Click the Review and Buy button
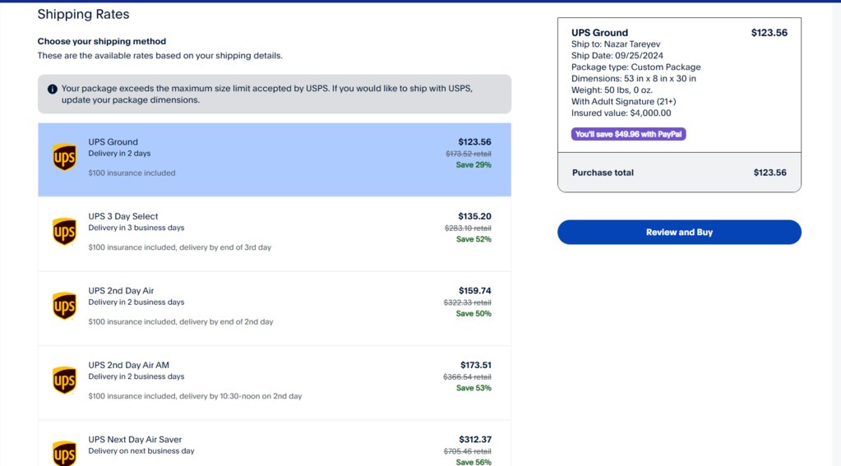The height and width of the screenshot is (466, 841). (x=679, y=233)
